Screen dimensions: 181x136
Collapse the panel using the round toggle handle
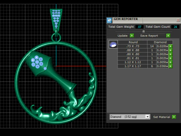click(x=144, y=31)
